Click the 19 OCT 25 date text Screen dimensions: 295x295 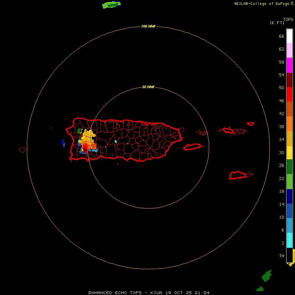pos(179,293)
